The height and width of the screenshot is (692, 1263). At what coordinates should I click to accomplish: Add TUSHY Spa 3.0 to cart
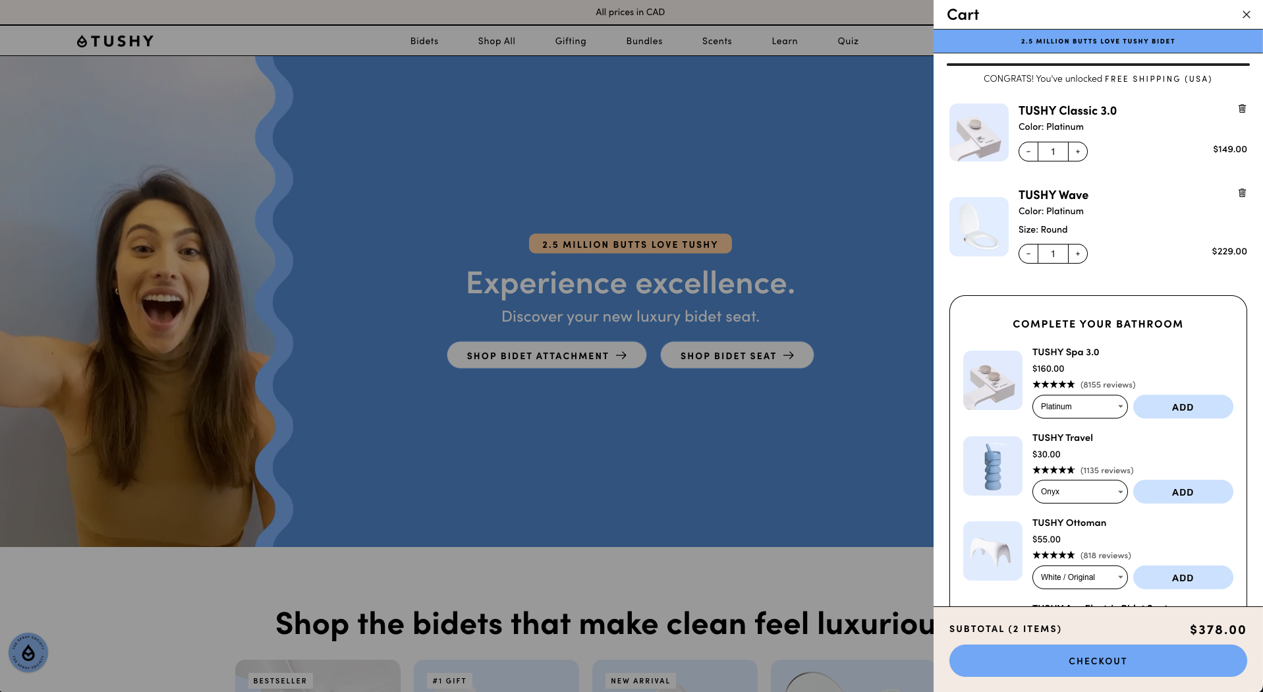(1183, 407)
